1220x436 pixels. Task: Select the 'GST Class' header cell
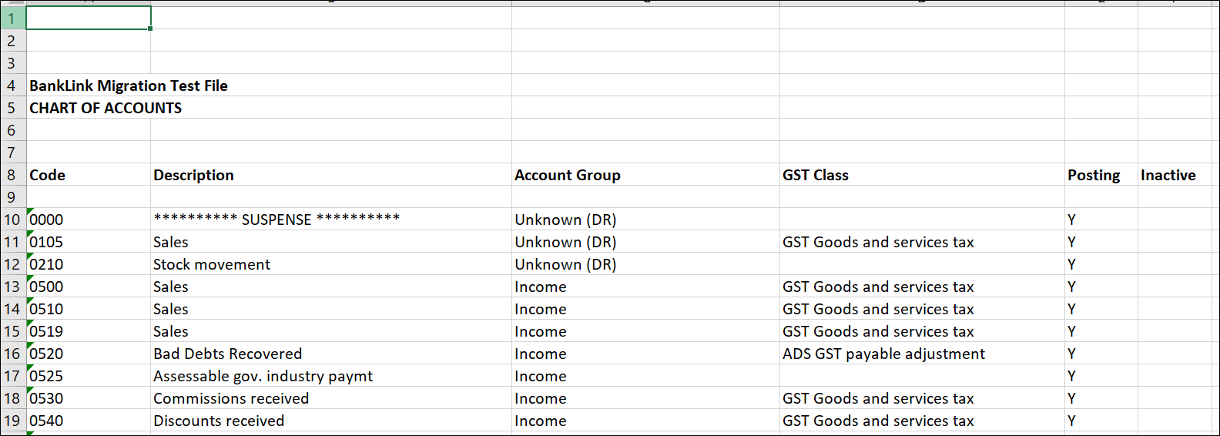coord(815,175)
